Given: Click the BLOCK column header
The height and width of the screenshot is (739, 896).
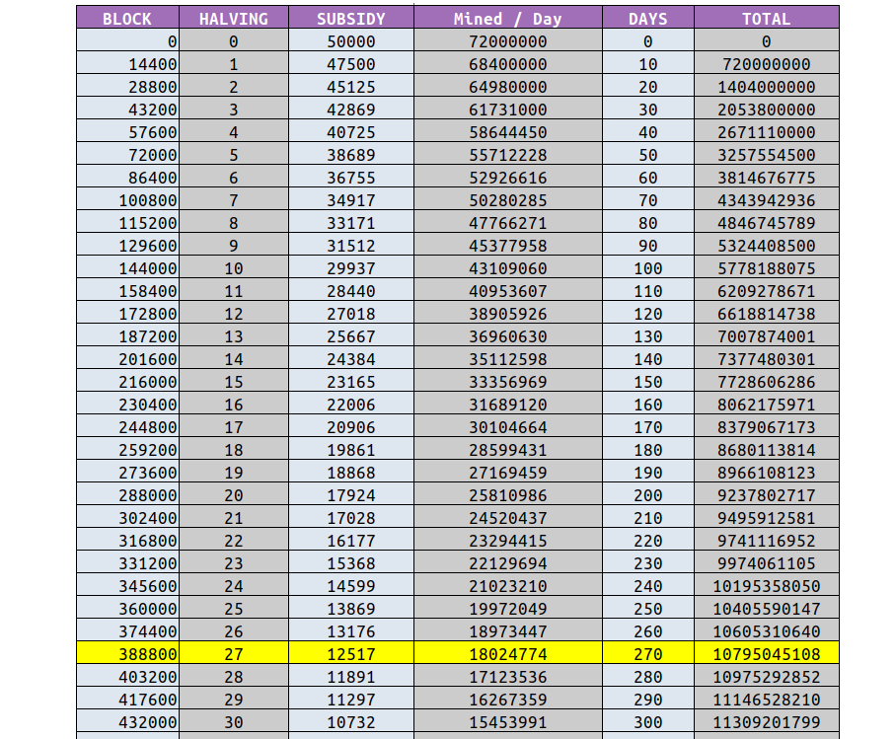Looking at the screenshot, I should [x=126, y=18].
